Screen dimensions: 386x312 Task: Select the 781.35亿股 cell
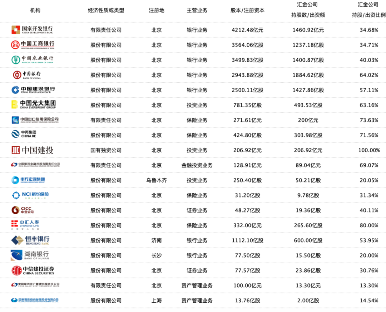247,105
